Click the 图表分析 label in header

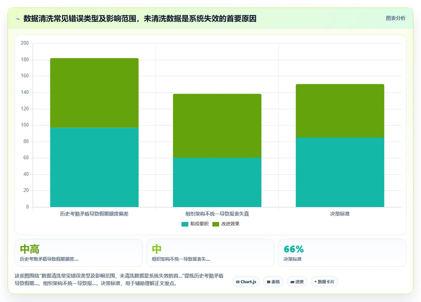point(395,18)
